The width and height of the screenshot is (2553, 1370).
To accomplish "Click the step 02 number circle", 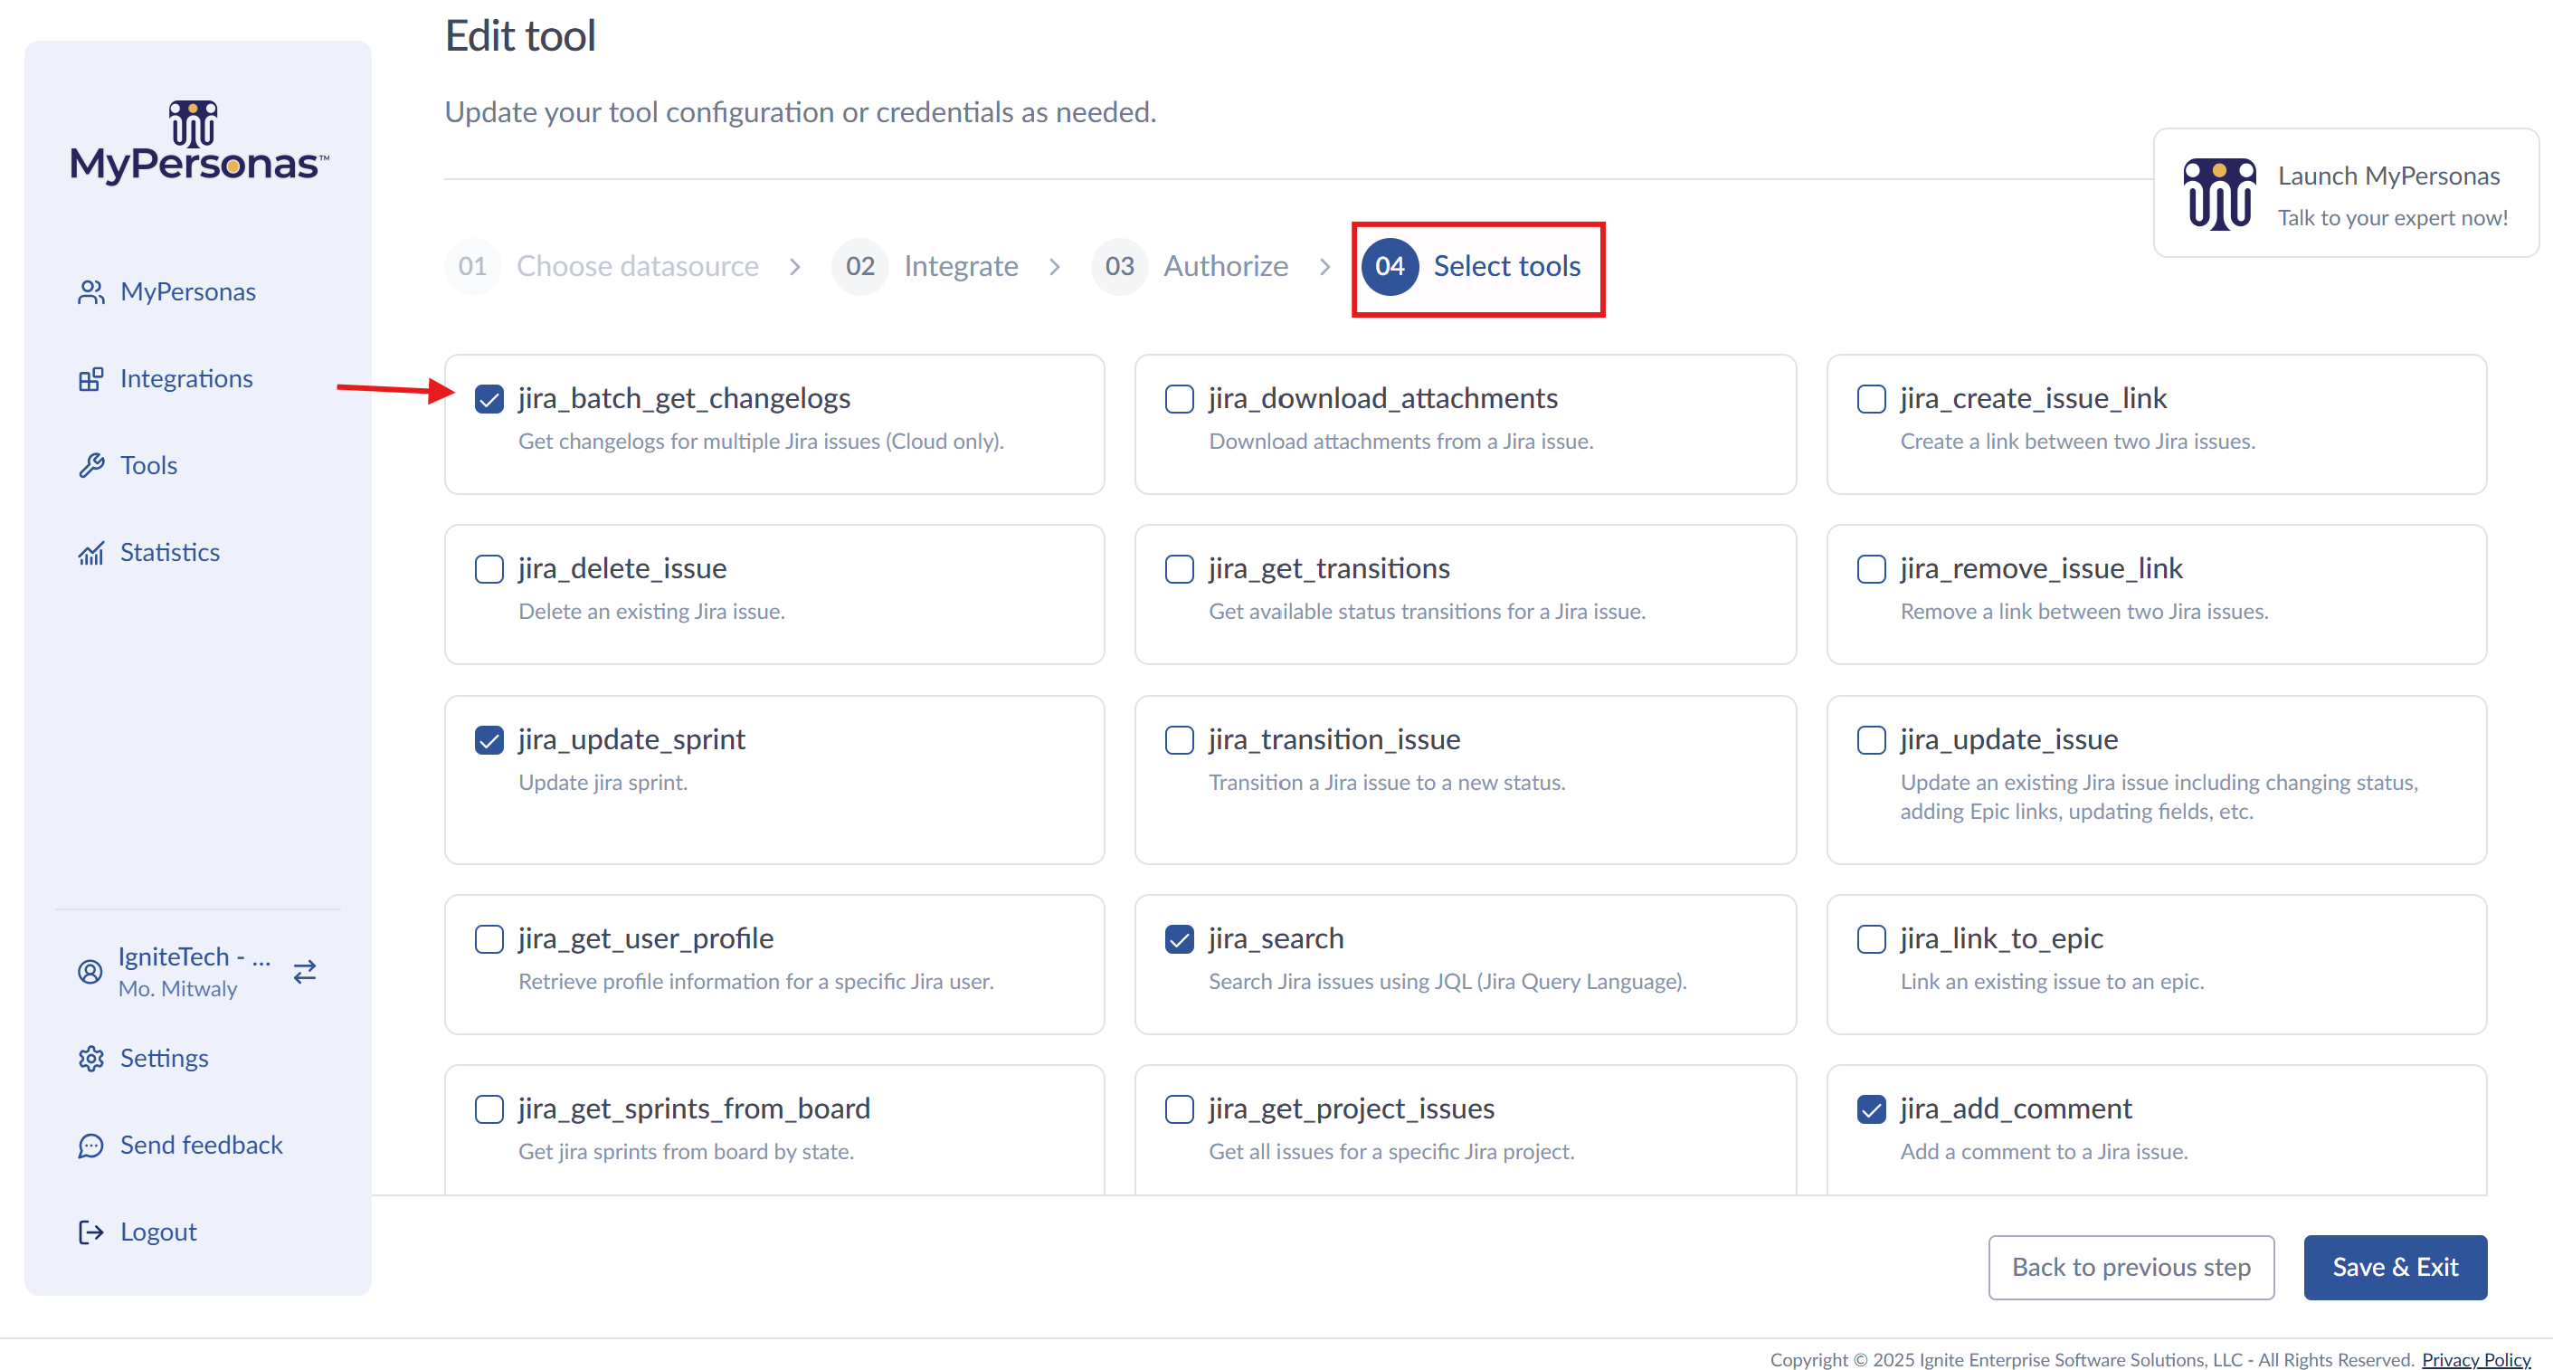I will (860, 266).
